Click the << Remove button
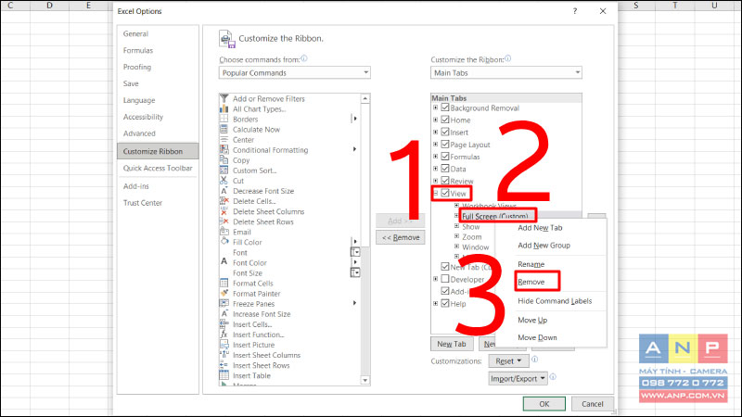Viewport: 742px width, 417px height. click(x=401, y=237)
